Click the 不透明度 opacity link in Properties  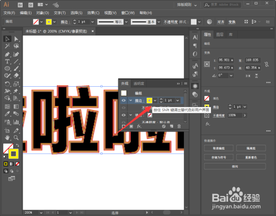[x=219, y=115]
